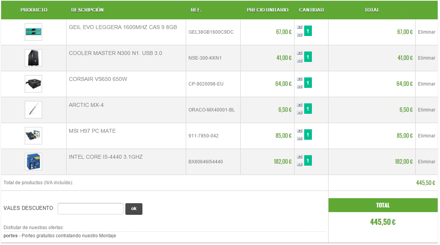
Task: Remove COOLER MASTER N300 with Eliminar
Action: (426, 58)
